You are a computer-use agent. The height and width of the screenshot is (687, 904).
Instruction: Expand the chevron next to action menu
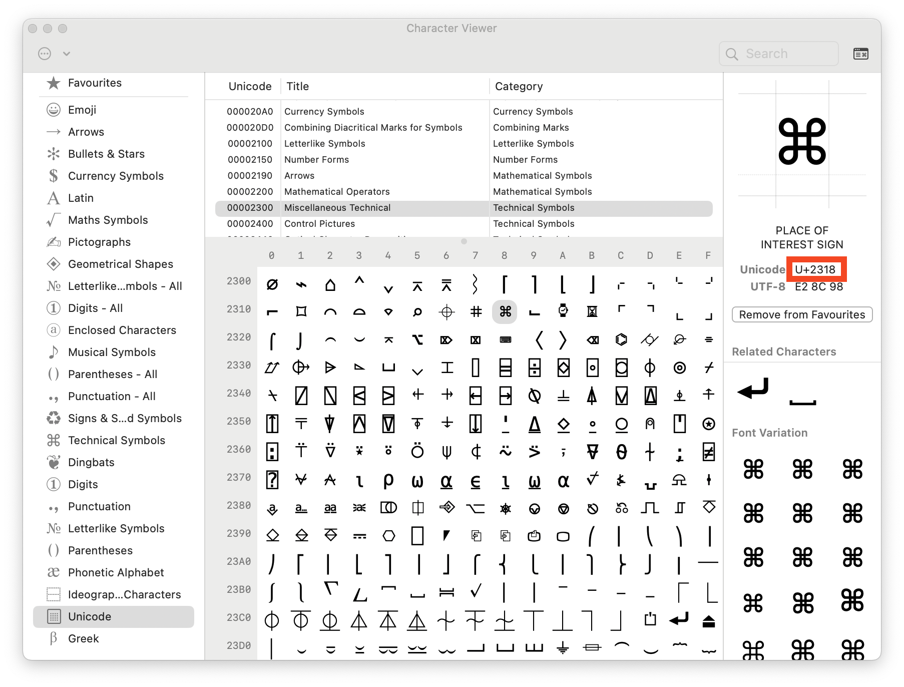[67, 54]
